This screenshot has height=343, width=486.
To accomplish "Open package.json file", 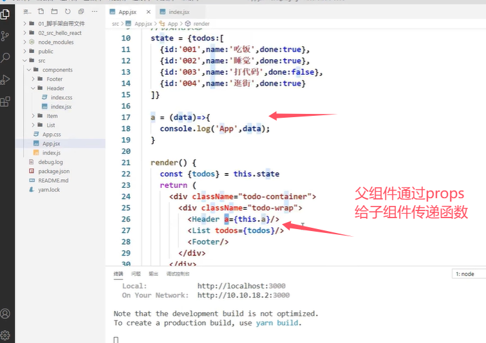I will [54, 171].
